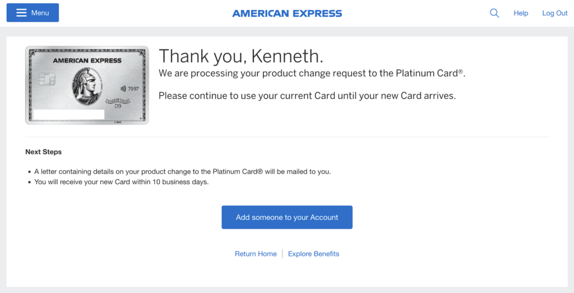Open the Explore Benefits link

313,254
